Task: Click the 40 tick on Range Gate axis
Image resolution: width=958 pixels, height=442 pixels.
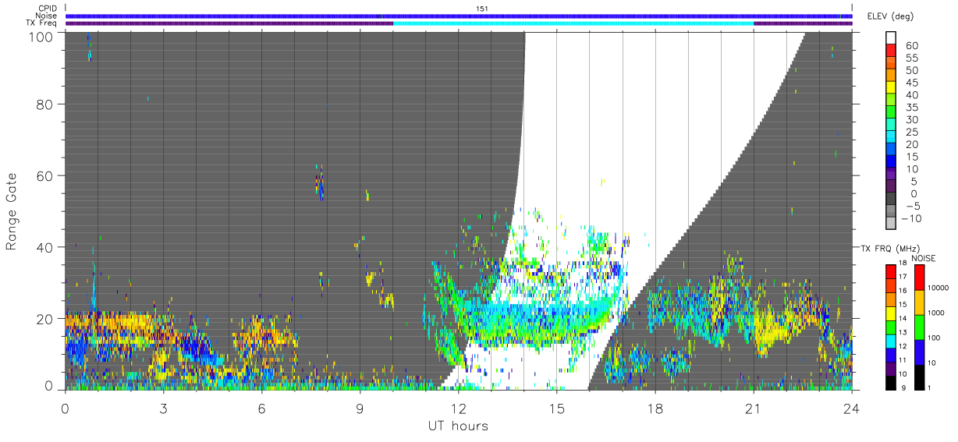Action: coord(45,247)
